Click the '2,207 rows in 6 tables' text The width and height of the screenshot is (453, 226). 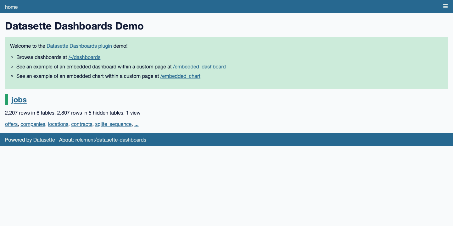pyautogui.click(x=30, y=113)
